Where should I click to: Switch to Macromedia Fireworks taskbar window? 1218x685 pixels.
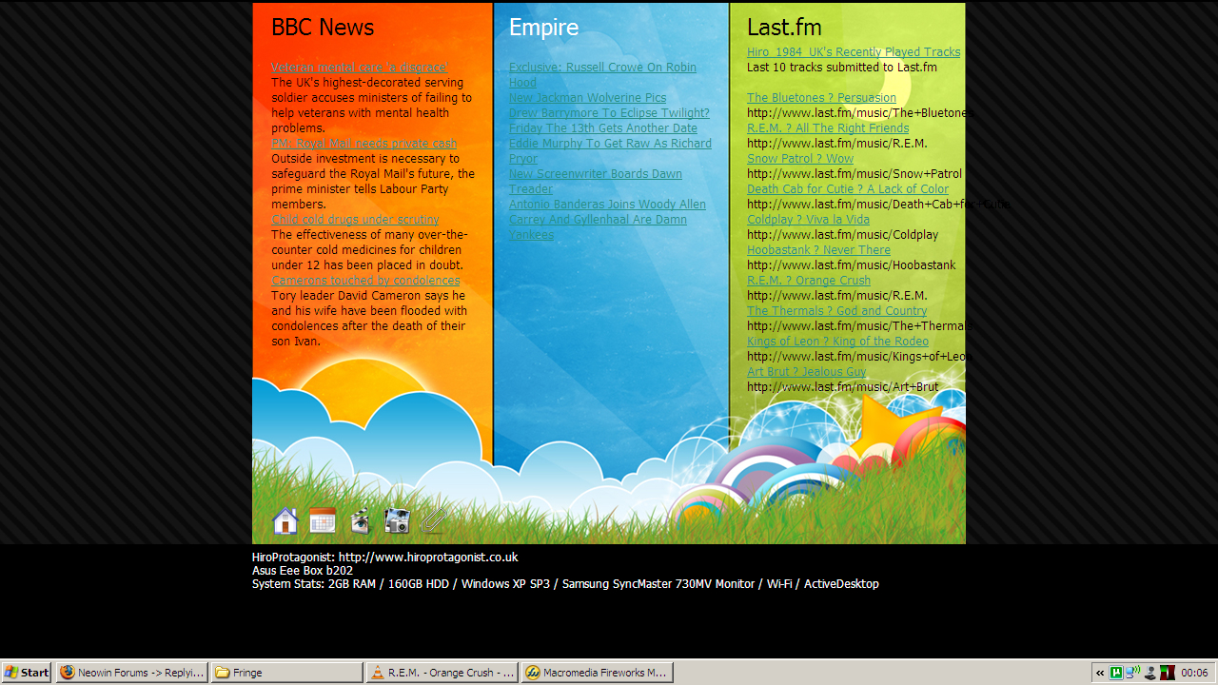[597, 673]
